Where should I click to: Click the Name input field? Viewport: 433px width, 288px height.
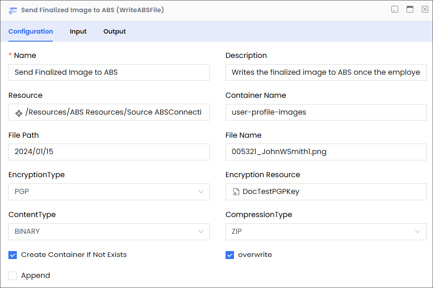[109, 73]
